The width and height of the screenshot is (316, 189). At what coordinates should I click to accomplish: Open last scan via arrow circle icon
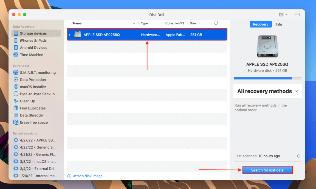pos(299,156)
